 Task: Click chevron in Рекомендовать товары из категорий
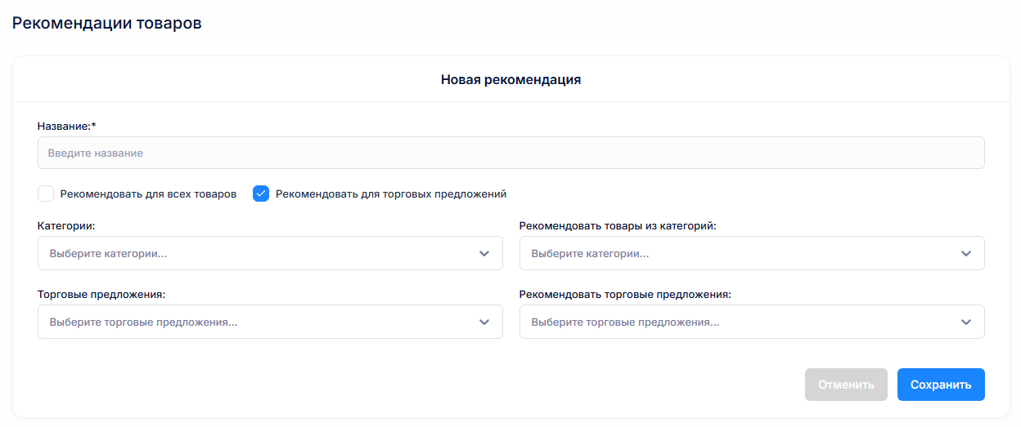pos(965,254)
